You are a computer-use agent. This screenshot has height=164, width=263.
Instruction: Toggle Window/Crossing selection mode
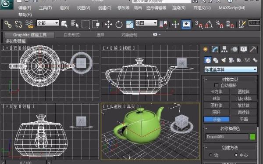coord(96,24)
